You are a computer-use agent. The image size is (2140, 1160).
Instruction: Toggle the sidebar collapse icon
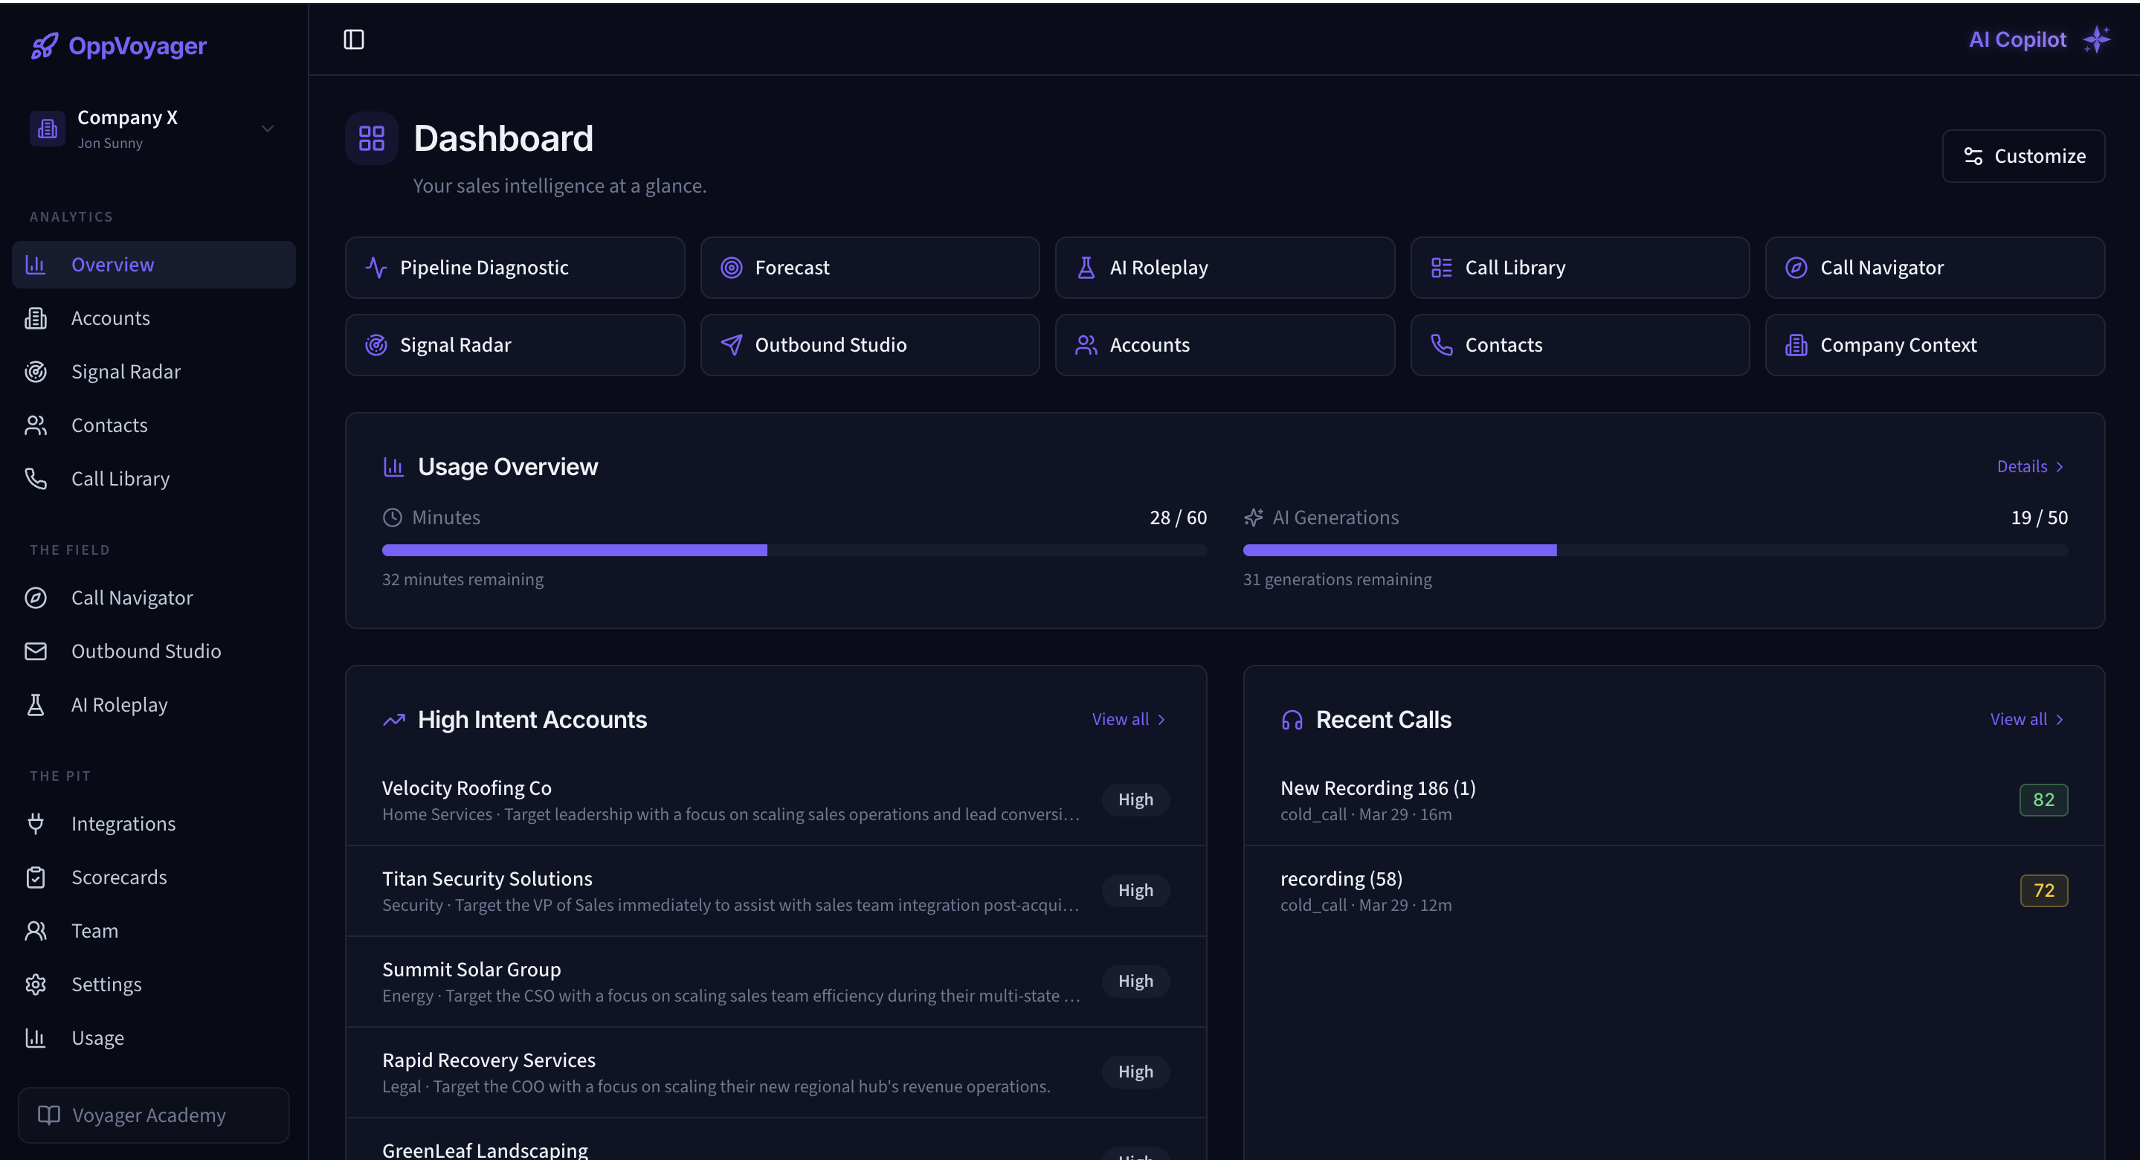354,39
